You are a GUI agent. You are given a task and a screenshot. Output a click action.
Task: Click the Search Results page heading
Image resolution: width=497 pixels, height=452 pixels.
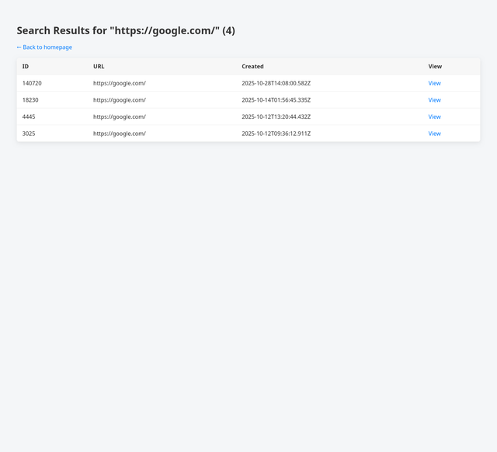126,31
